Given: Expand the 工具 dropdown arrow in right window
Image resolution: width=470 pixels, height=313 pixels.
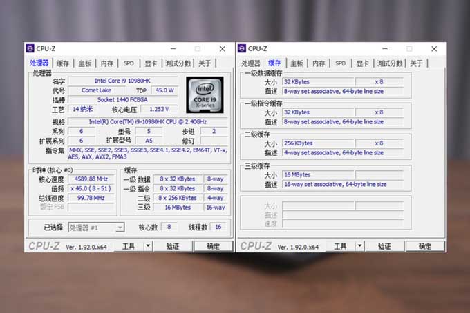Looking at the screenshot, I should [359, 246].
